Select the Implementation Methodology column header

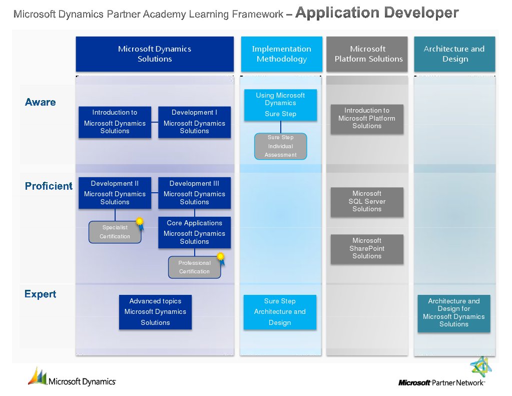(x=281, y=54)
